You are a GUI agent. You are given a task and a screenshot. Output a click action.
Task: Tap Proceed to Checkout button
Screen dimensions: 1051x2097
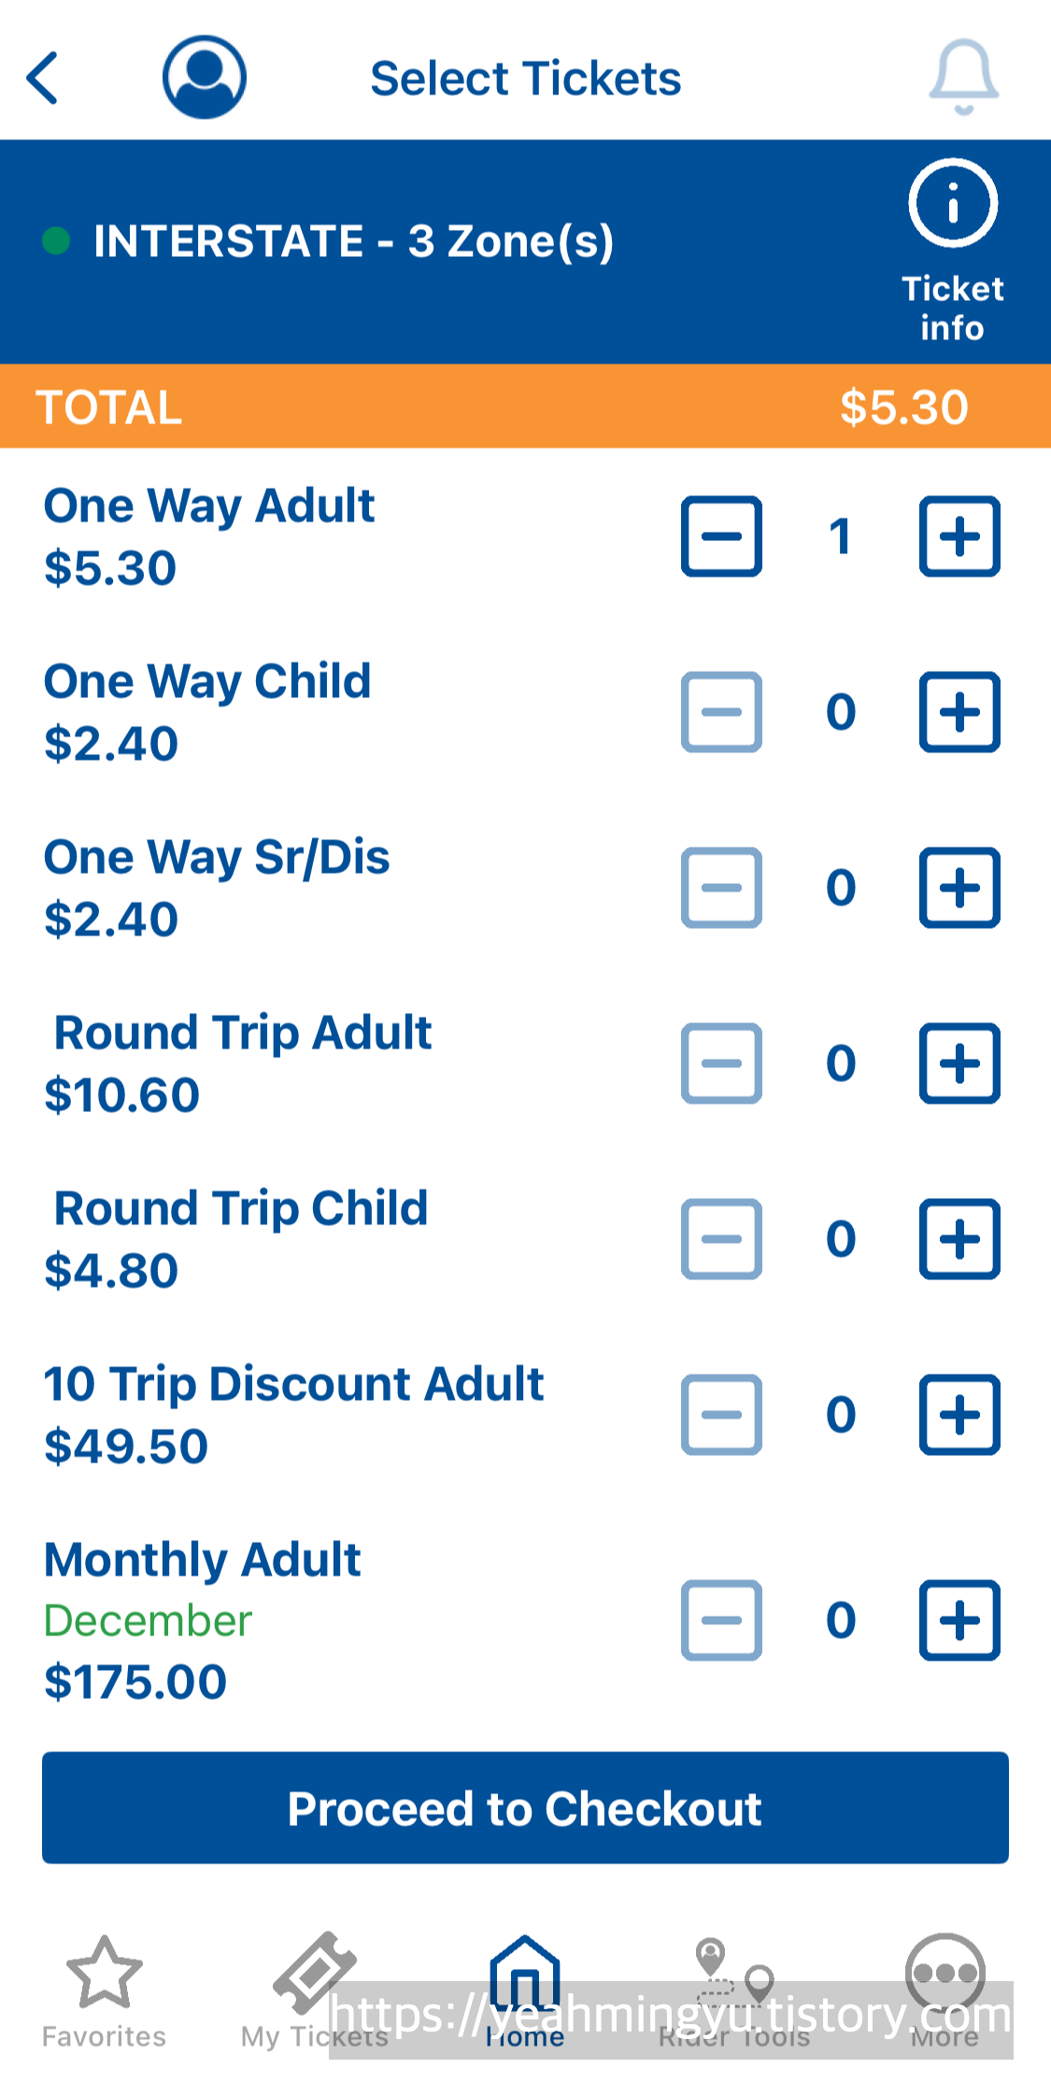pyautogui.click(x=525, y=1807)
